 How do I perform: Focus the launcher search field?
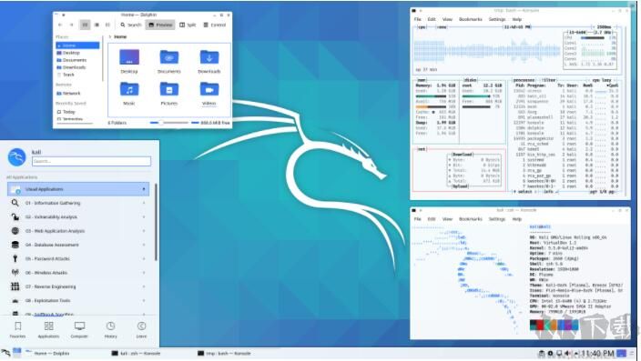(x=91, y=161)
